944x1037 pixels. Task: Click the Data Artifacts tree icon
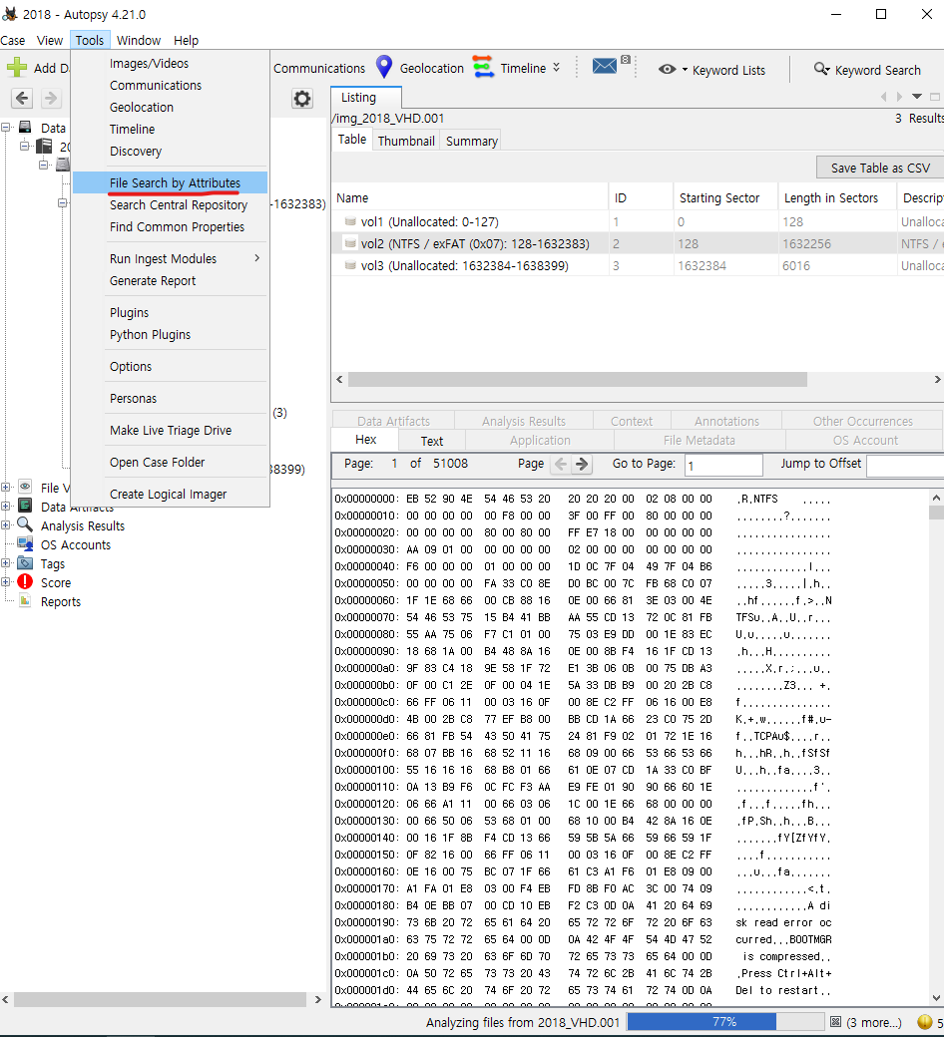click(25, 506)
